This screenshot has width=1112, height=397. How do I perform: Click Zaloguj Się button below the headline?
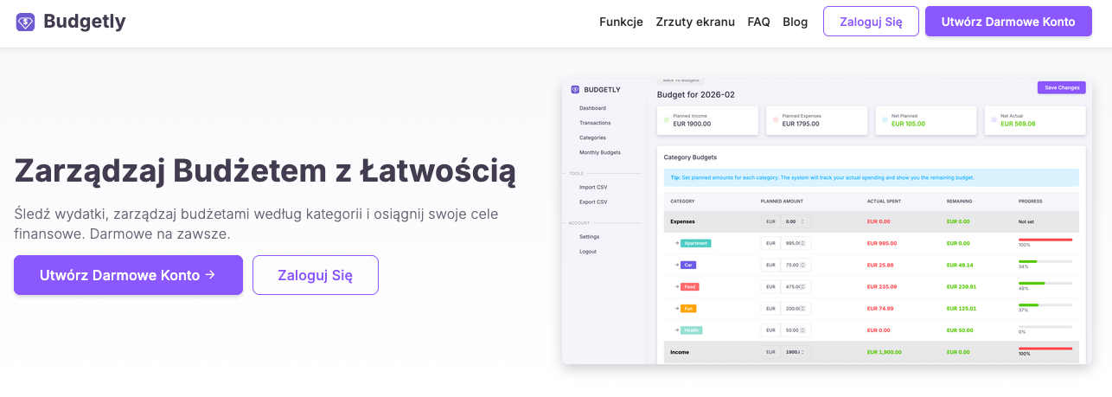316,275
